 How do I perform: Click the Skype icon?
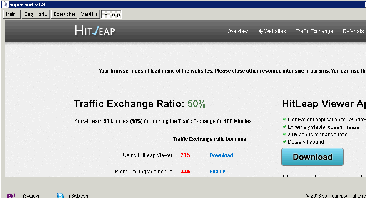pyautogui.click(x=60, y=195)
